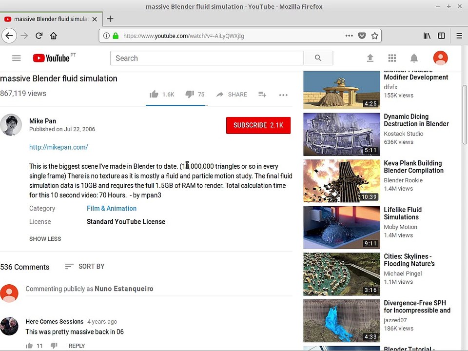This screenshot has height=351, width=468.
Task: Open the Mike Pan channel name
Action: 43,121
